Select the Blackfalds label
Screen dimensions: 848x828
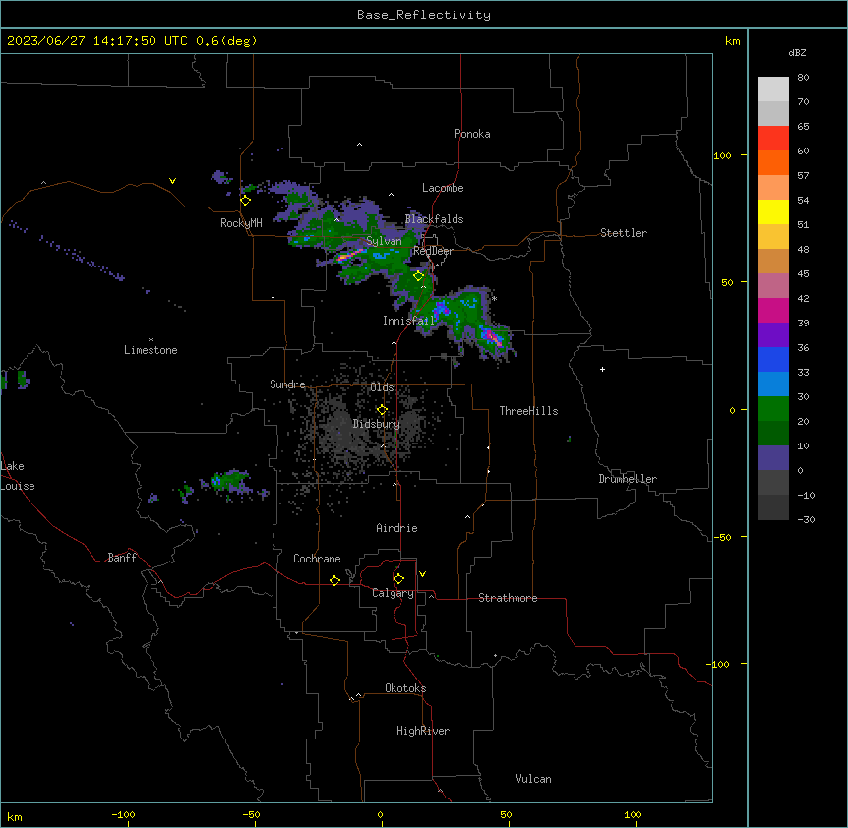(434, 219)
